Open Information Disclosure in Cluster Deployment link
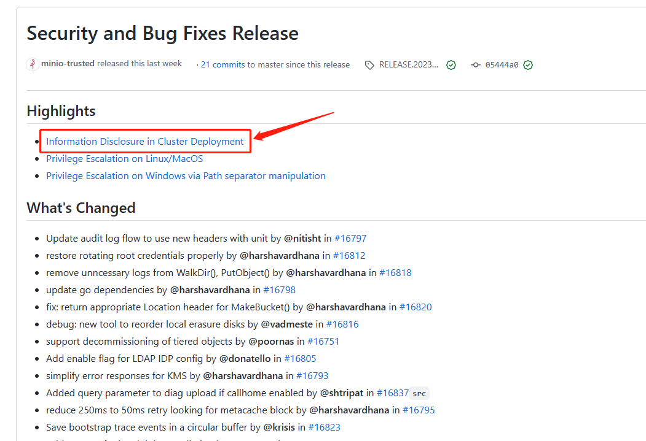646x441 pixels. click(144, 142)
